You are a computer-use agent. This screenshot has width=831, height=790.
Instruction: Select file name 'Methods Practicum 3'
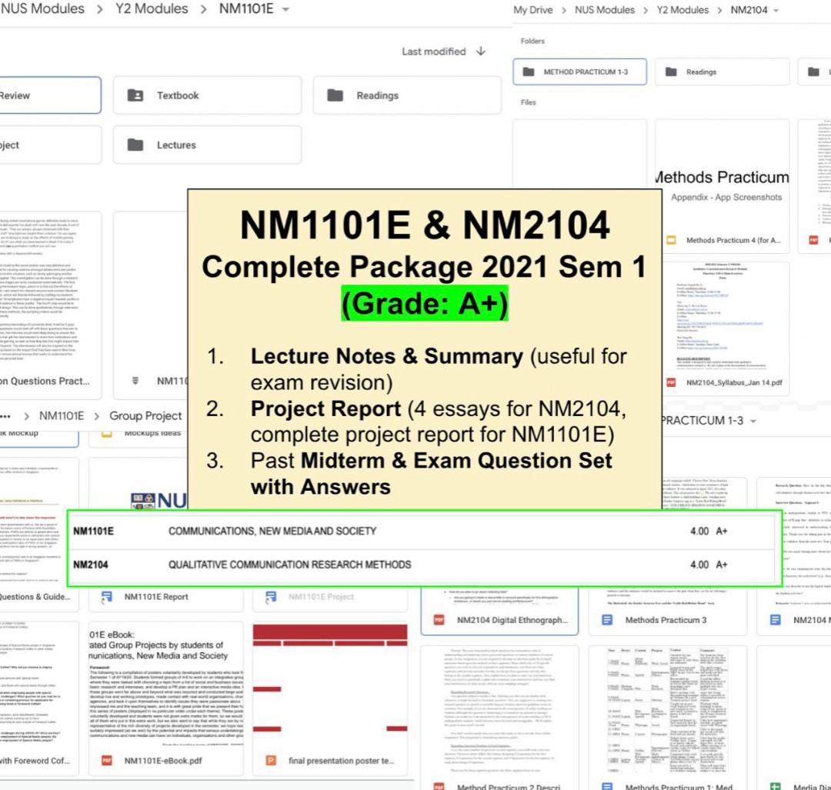click(x=666, y=620)
